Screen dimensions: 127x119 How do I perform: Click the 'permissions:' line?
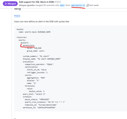coord(29,45)
